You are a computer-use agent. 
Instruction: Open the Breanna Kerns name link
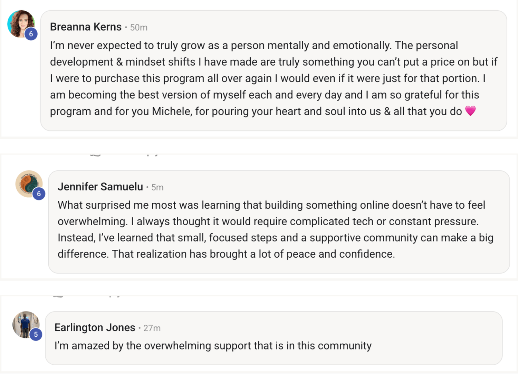86,27
